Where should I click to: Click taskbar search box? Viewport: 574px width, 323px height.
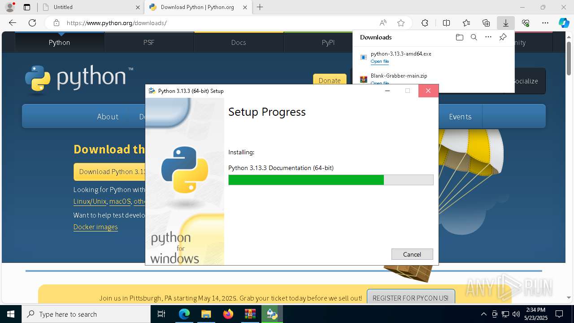point(86,314)
